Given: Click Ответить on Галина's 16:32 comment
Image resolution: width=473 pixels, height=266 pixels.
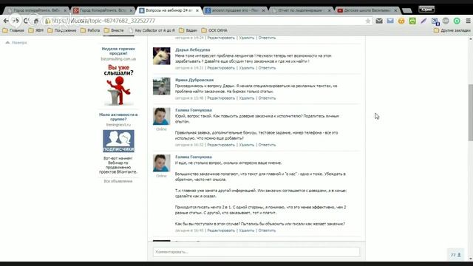Looking at the screenshot, I should 267,145.
